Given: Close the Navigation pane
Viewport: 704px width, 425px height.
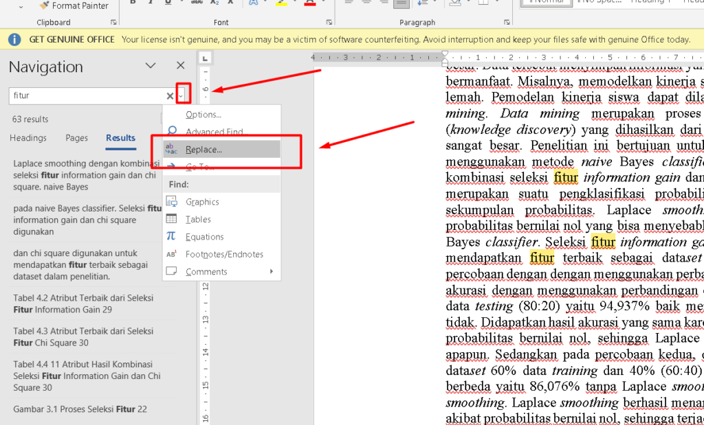Looking at the screenshot, I should 181,66.
